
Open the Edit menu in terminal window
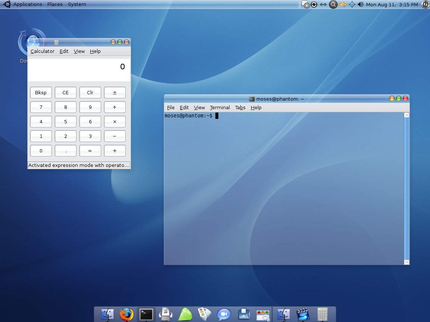(x=184, y=108)
